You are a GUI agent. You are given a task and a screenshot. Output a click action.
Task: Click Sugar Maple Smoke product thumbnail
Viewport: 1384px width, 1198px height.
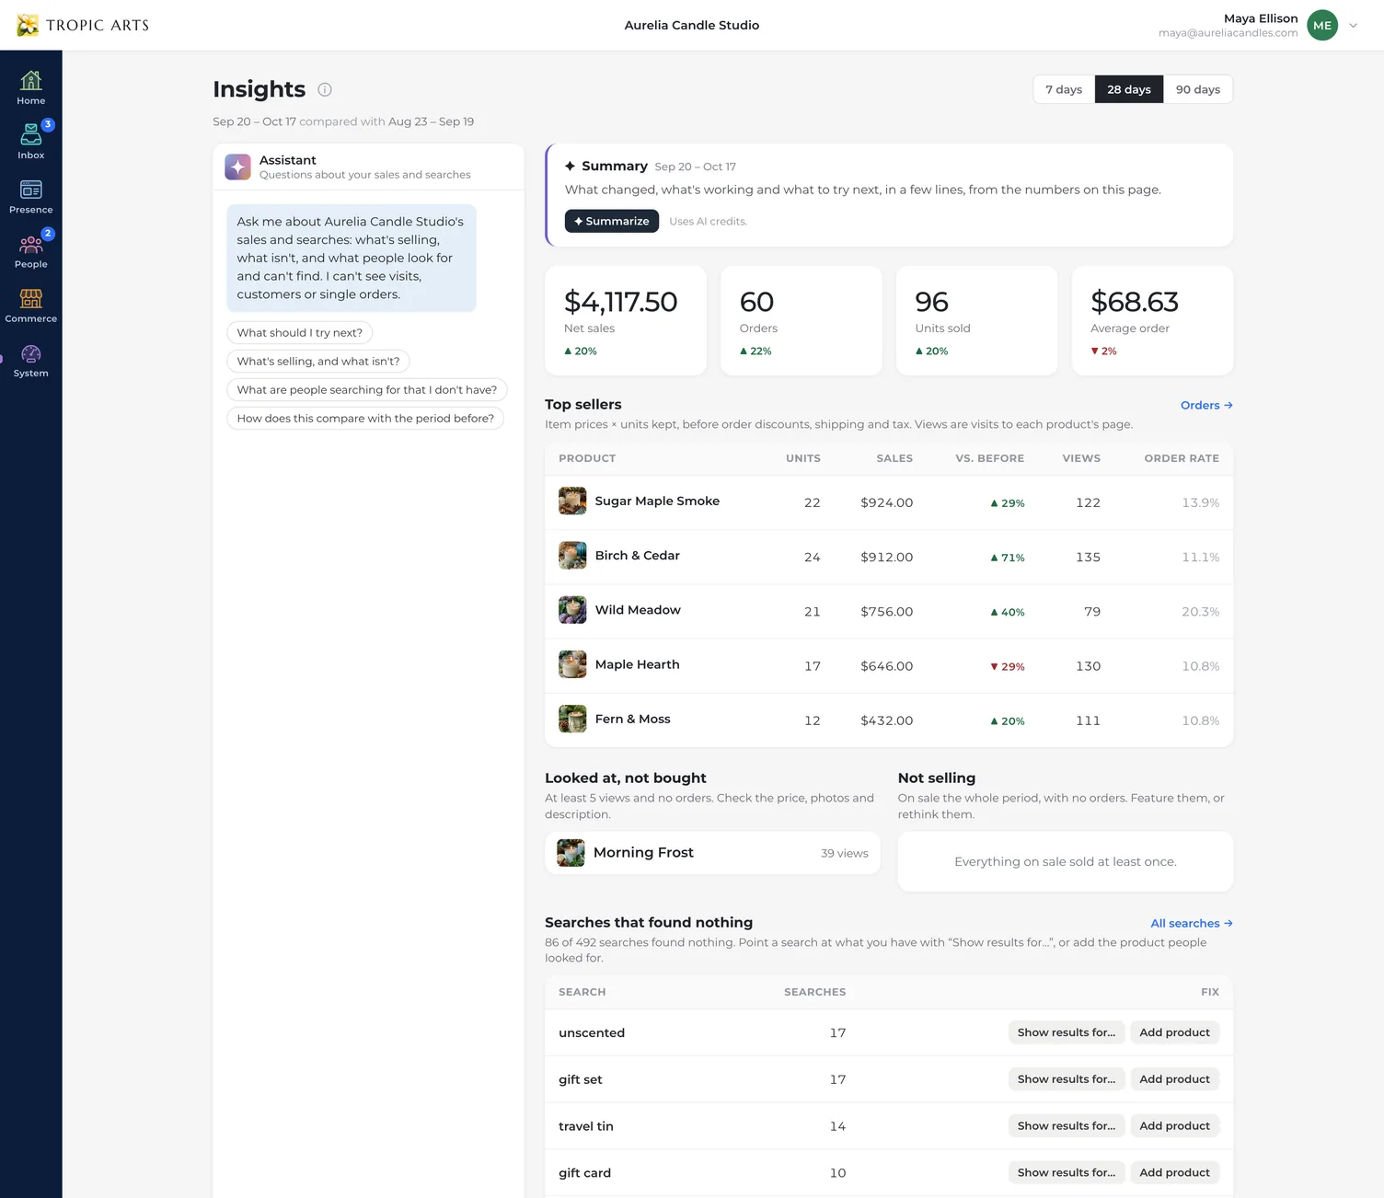click(572, 501)
